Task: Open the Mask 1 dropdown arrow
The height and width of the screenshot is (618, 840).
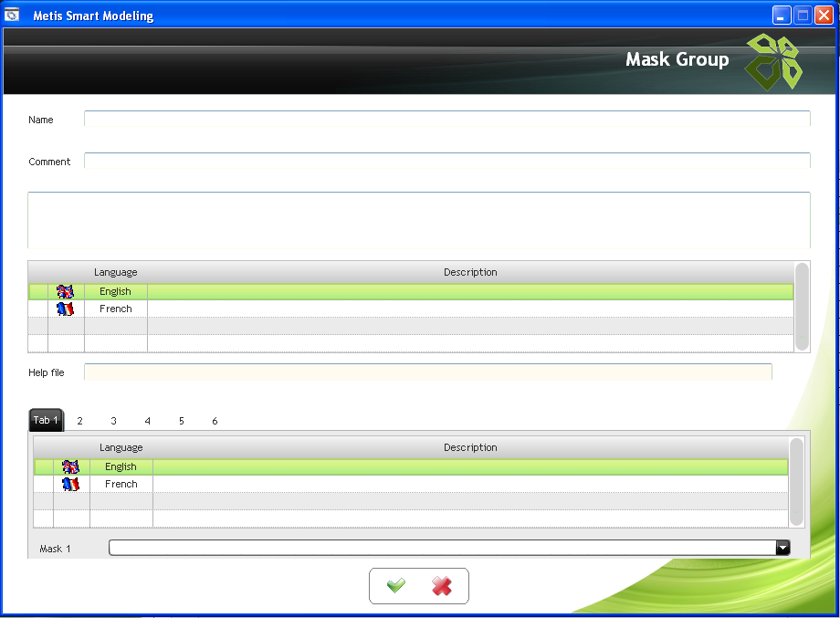Action: tap(782, 548)
